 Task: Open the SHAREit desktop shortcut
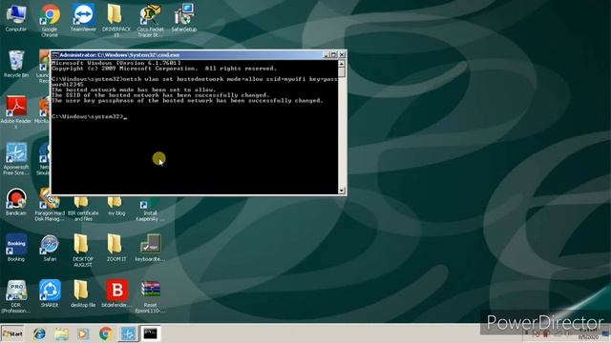50,293
